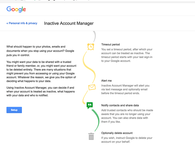Click the green quote bubble Notify contacts icon
Screen dimensions: 195x148
click(x=90, y=105)
